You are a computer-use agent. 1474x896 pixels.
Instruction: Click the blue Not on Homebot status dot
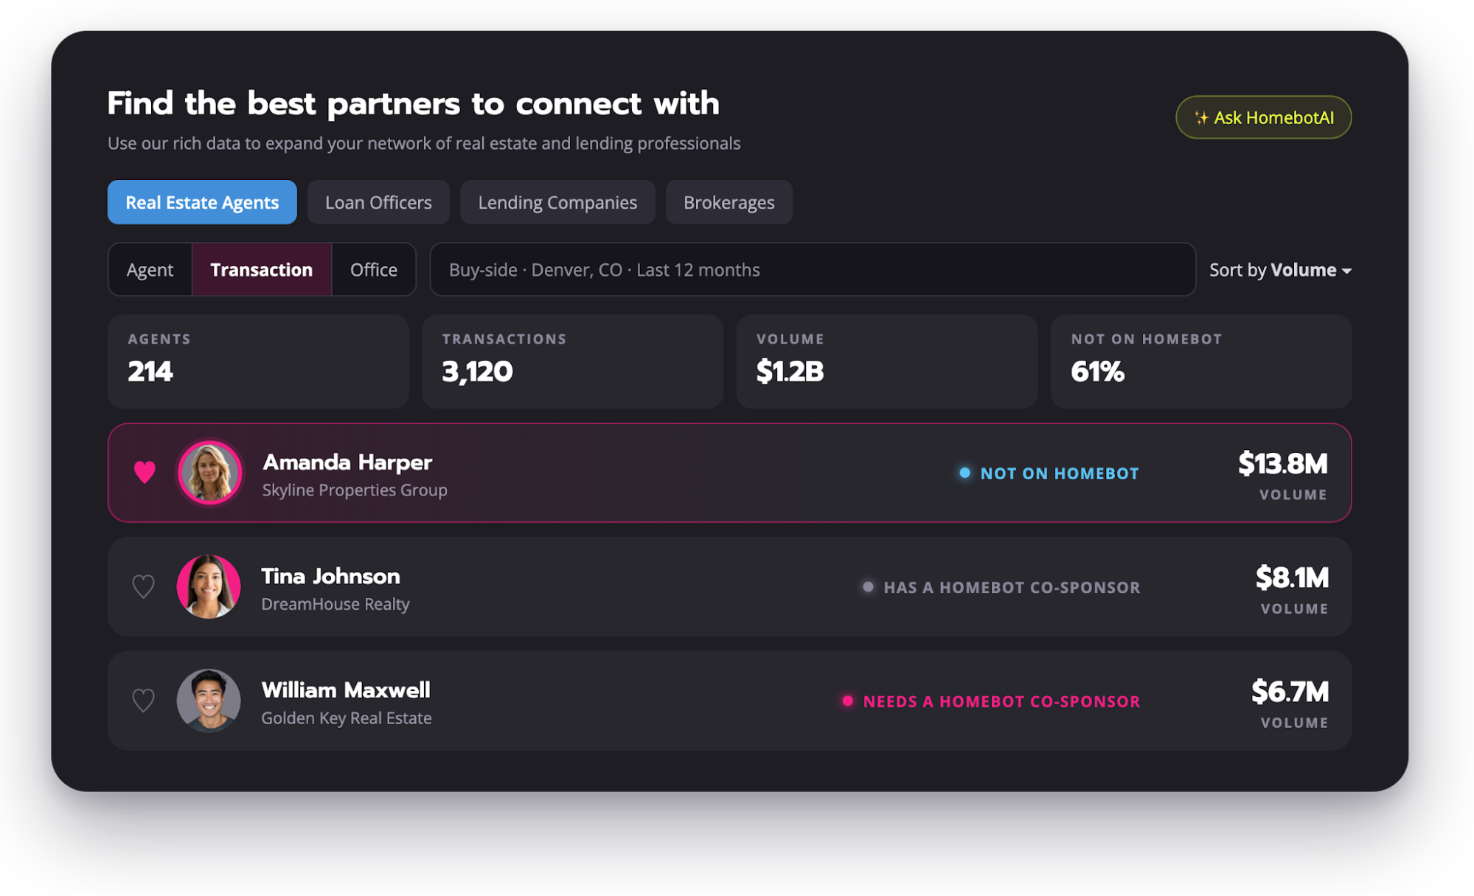964,473
